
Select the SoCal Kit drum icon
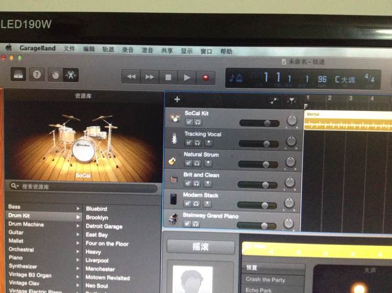coord(175,118)
